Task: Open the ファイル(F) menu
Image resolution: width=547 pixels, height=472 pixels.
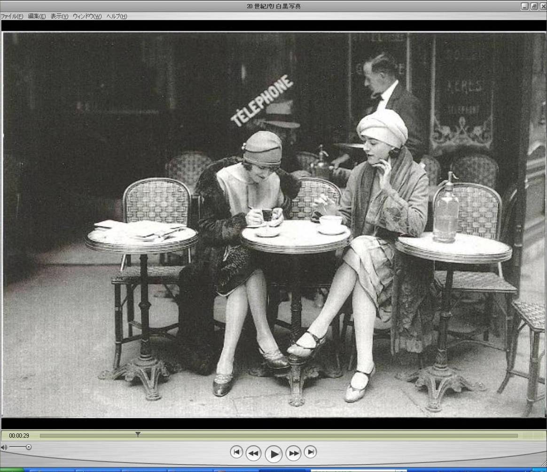Action: point(12,16)
